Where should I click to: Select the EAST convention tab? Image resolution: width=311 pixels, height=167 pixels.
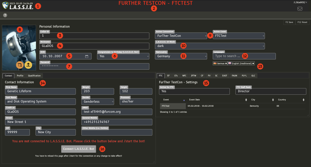[x=225, y=76]
